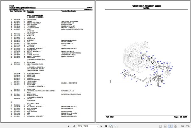Open the page number dropdown arrow
The image size is (191, 128).
[97, 126]
